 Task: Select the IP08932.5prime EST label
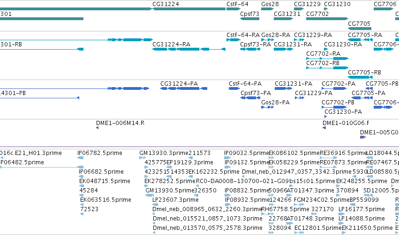coord(248,200)
